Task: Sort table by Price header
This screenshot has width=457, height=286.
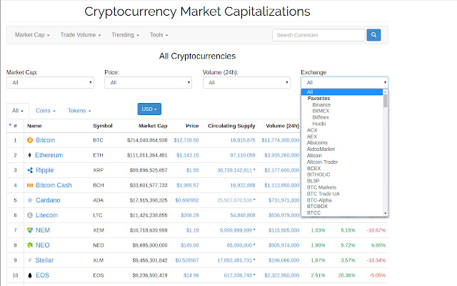Action: 192,126
